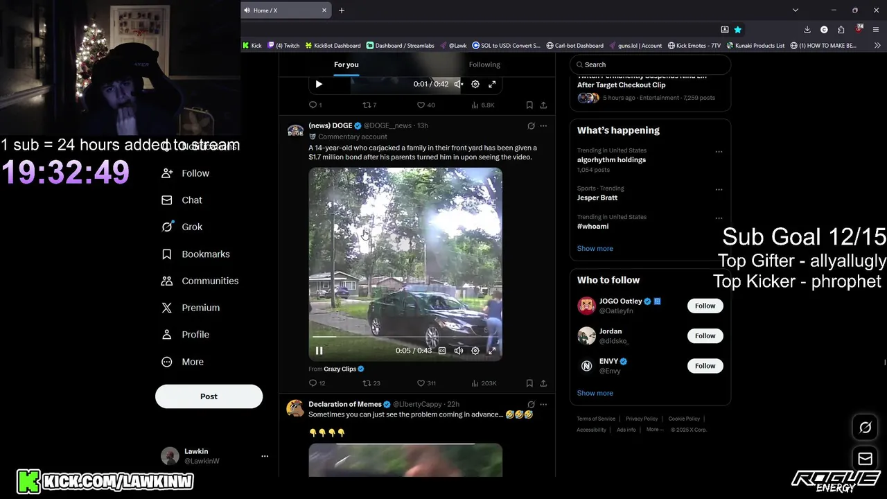Viewport: 887px width, 499px height.
Task: Open Declaration of Memes profile avatar
Action: pos(295,408)
